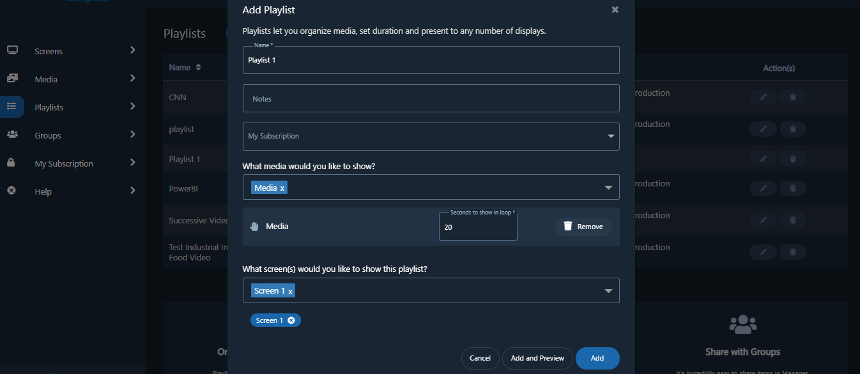Expand the media selection dropdown arrow

(x=609, y=188)
